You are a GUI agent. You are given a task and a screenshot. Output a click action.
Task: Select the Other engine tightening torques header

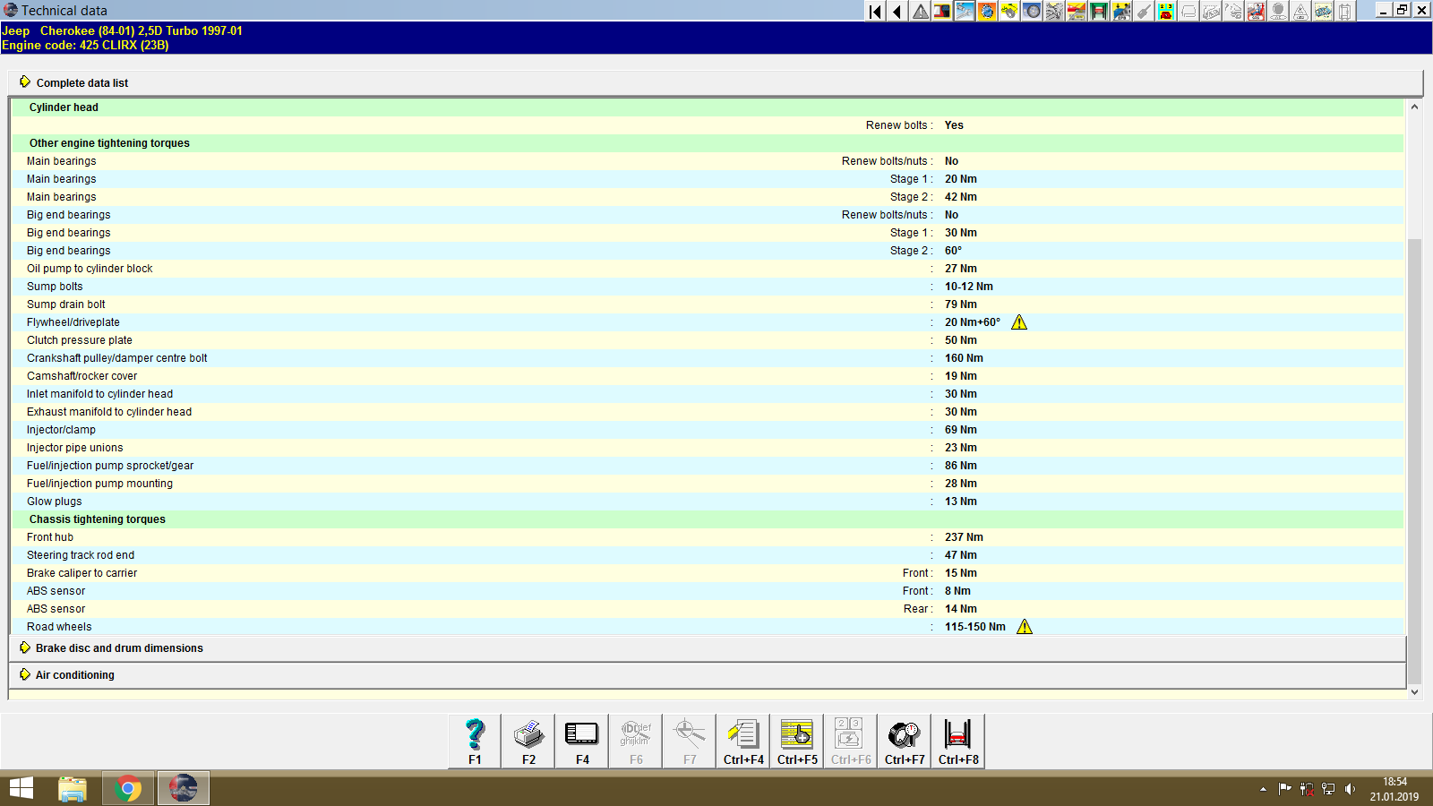[x=109, y=142]
